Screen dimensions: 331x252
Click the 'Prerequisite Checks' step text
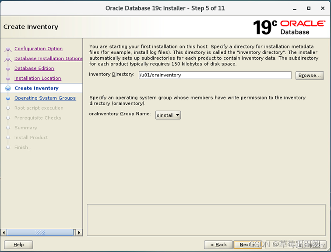[x=38, y=118]
